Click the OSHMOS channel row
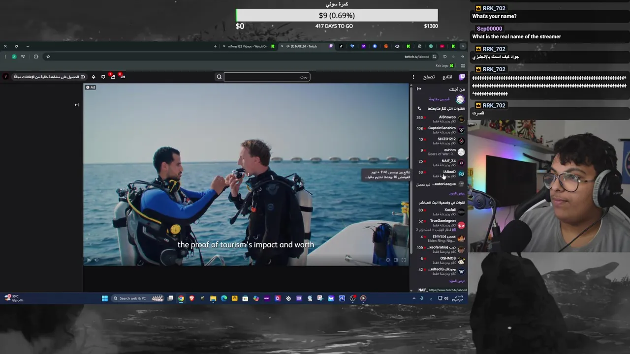 click(441, 260)
